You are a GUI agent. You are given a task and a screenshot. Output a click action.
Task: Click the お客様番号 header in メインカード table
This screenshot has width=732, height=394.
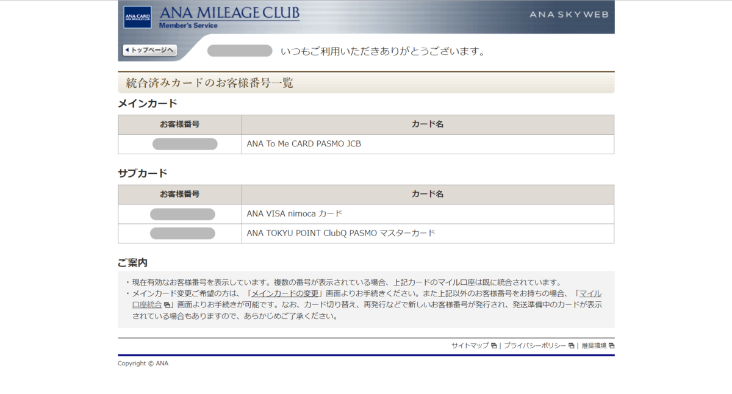pyautogui.click(x=180, y=124)
